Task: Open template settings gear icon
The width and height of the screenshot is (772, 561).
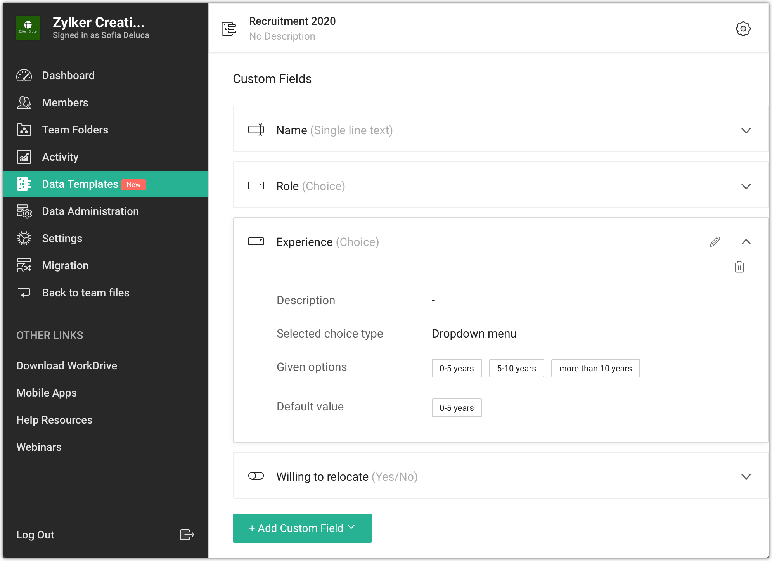Action: [743, 29]
